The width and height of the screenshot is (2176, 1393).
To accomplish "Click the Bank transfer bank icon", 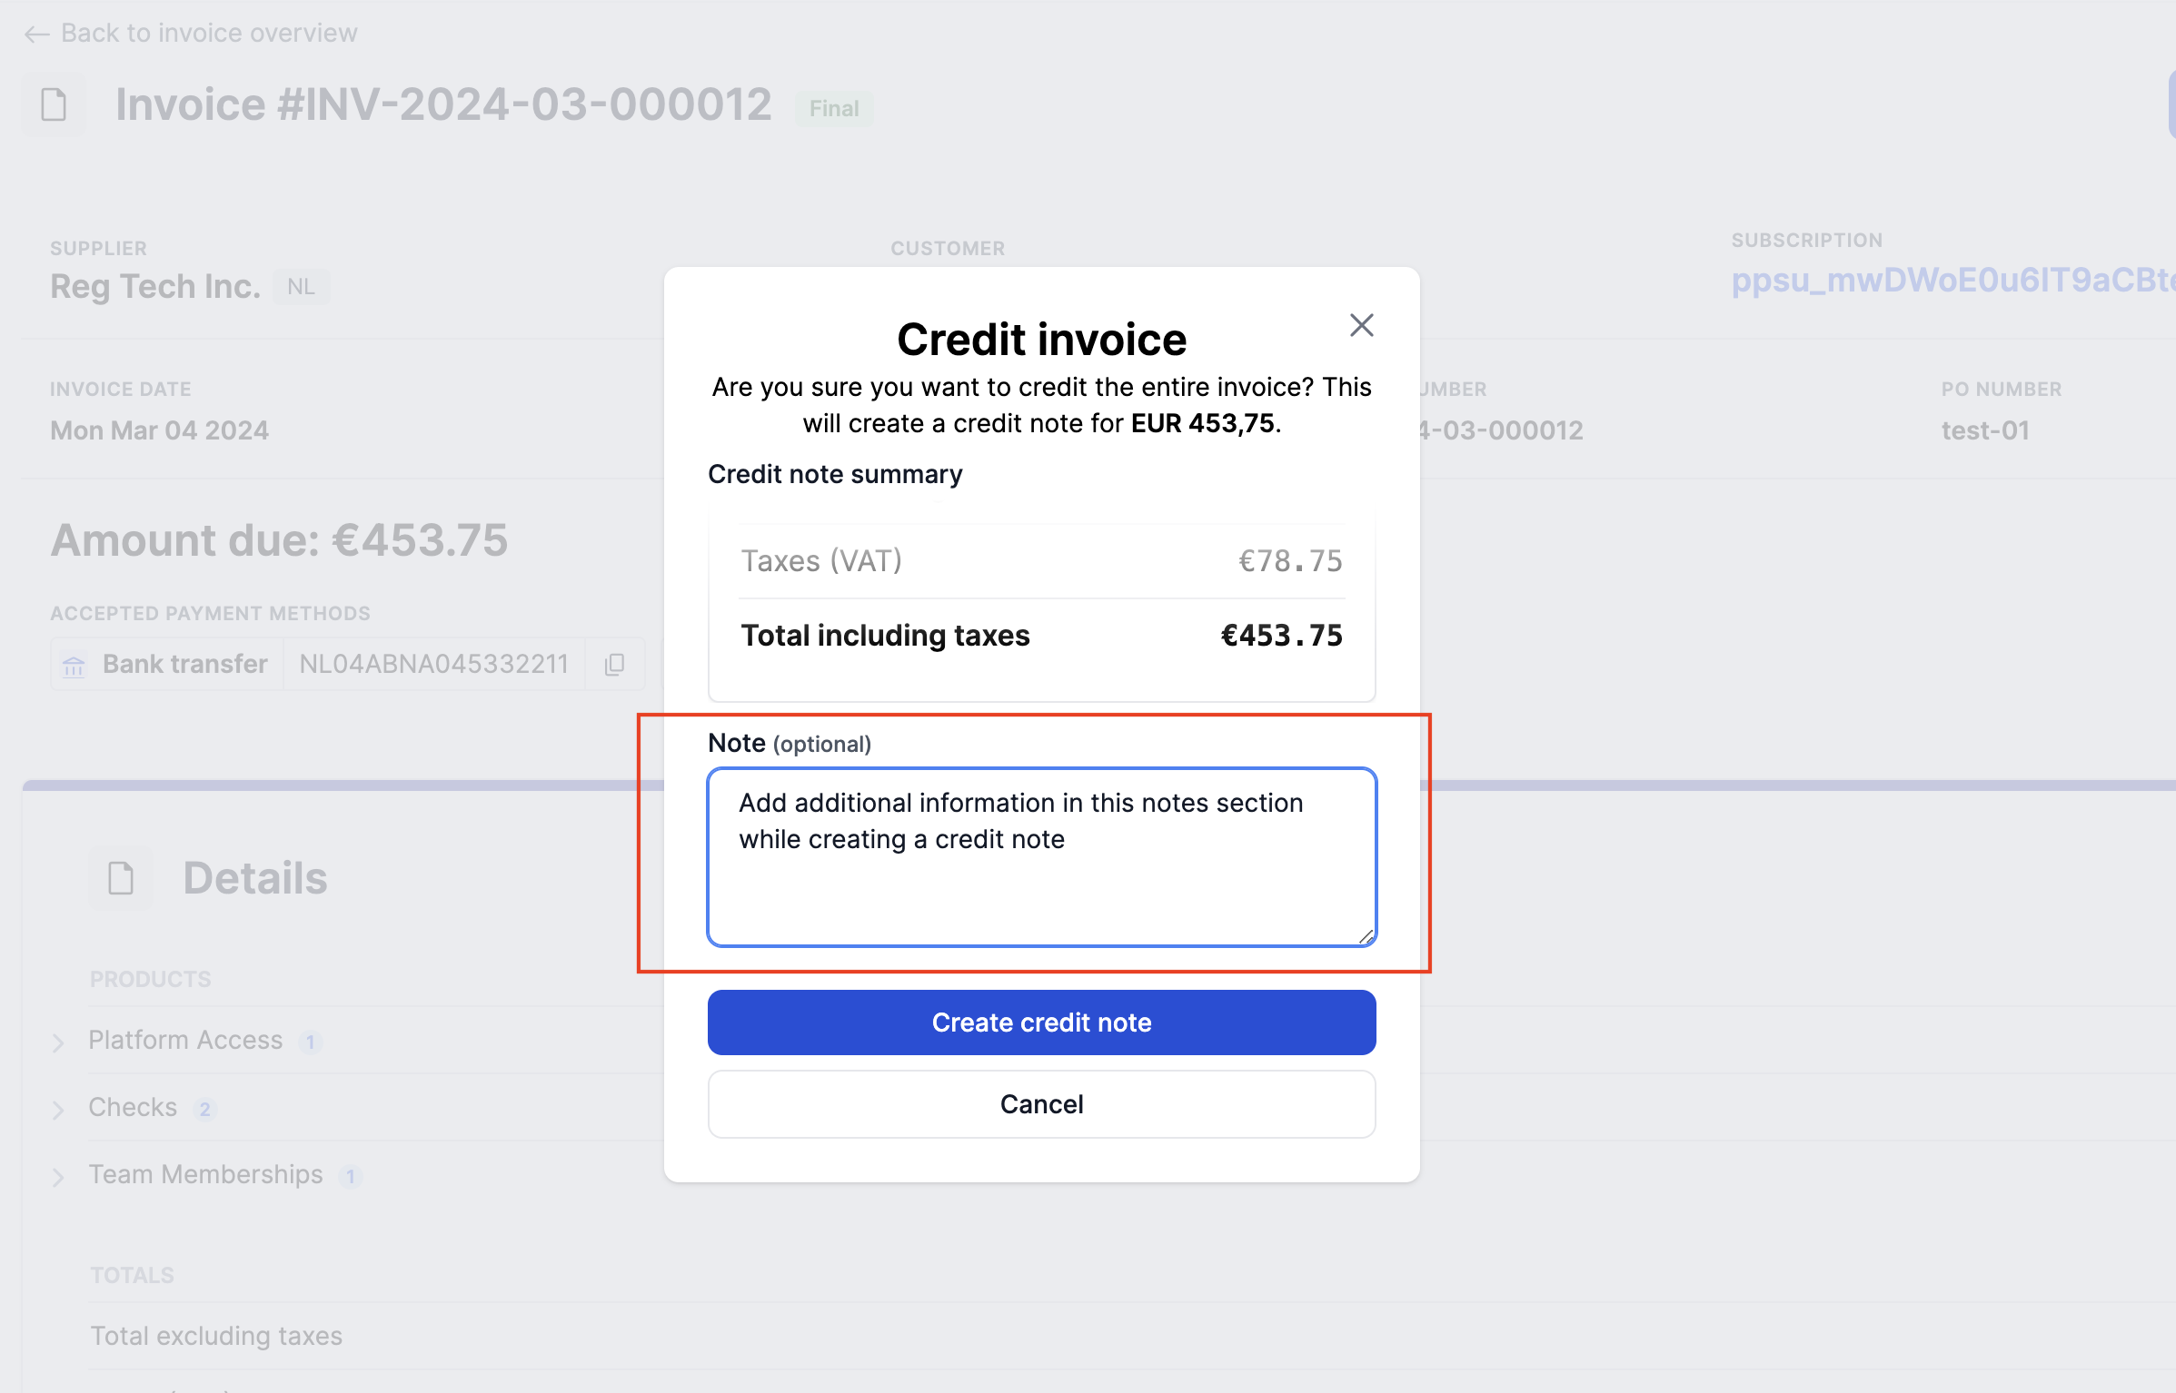I will [74, 666].
